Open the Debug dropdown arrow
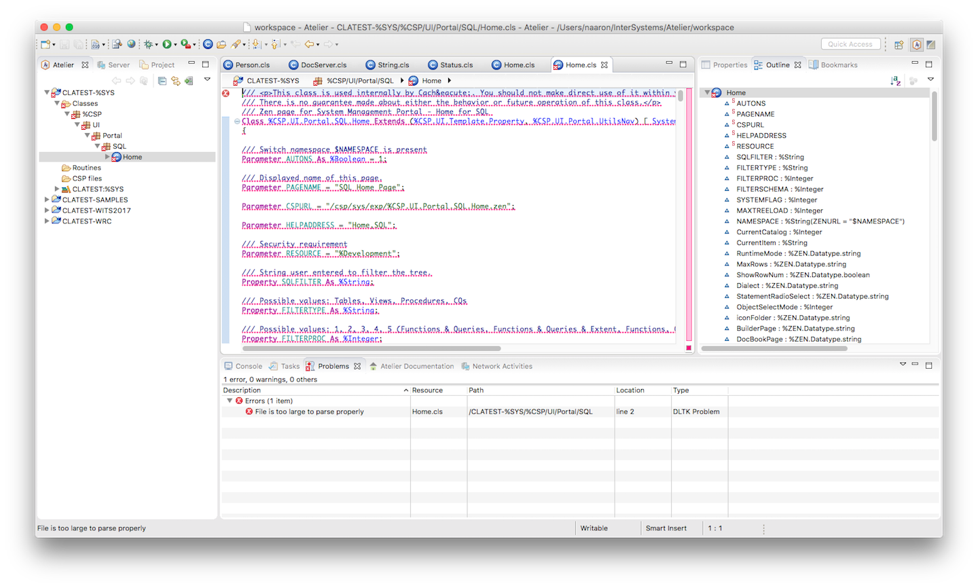The height and width of the screenshot is (588, 978). coord(156,45)
